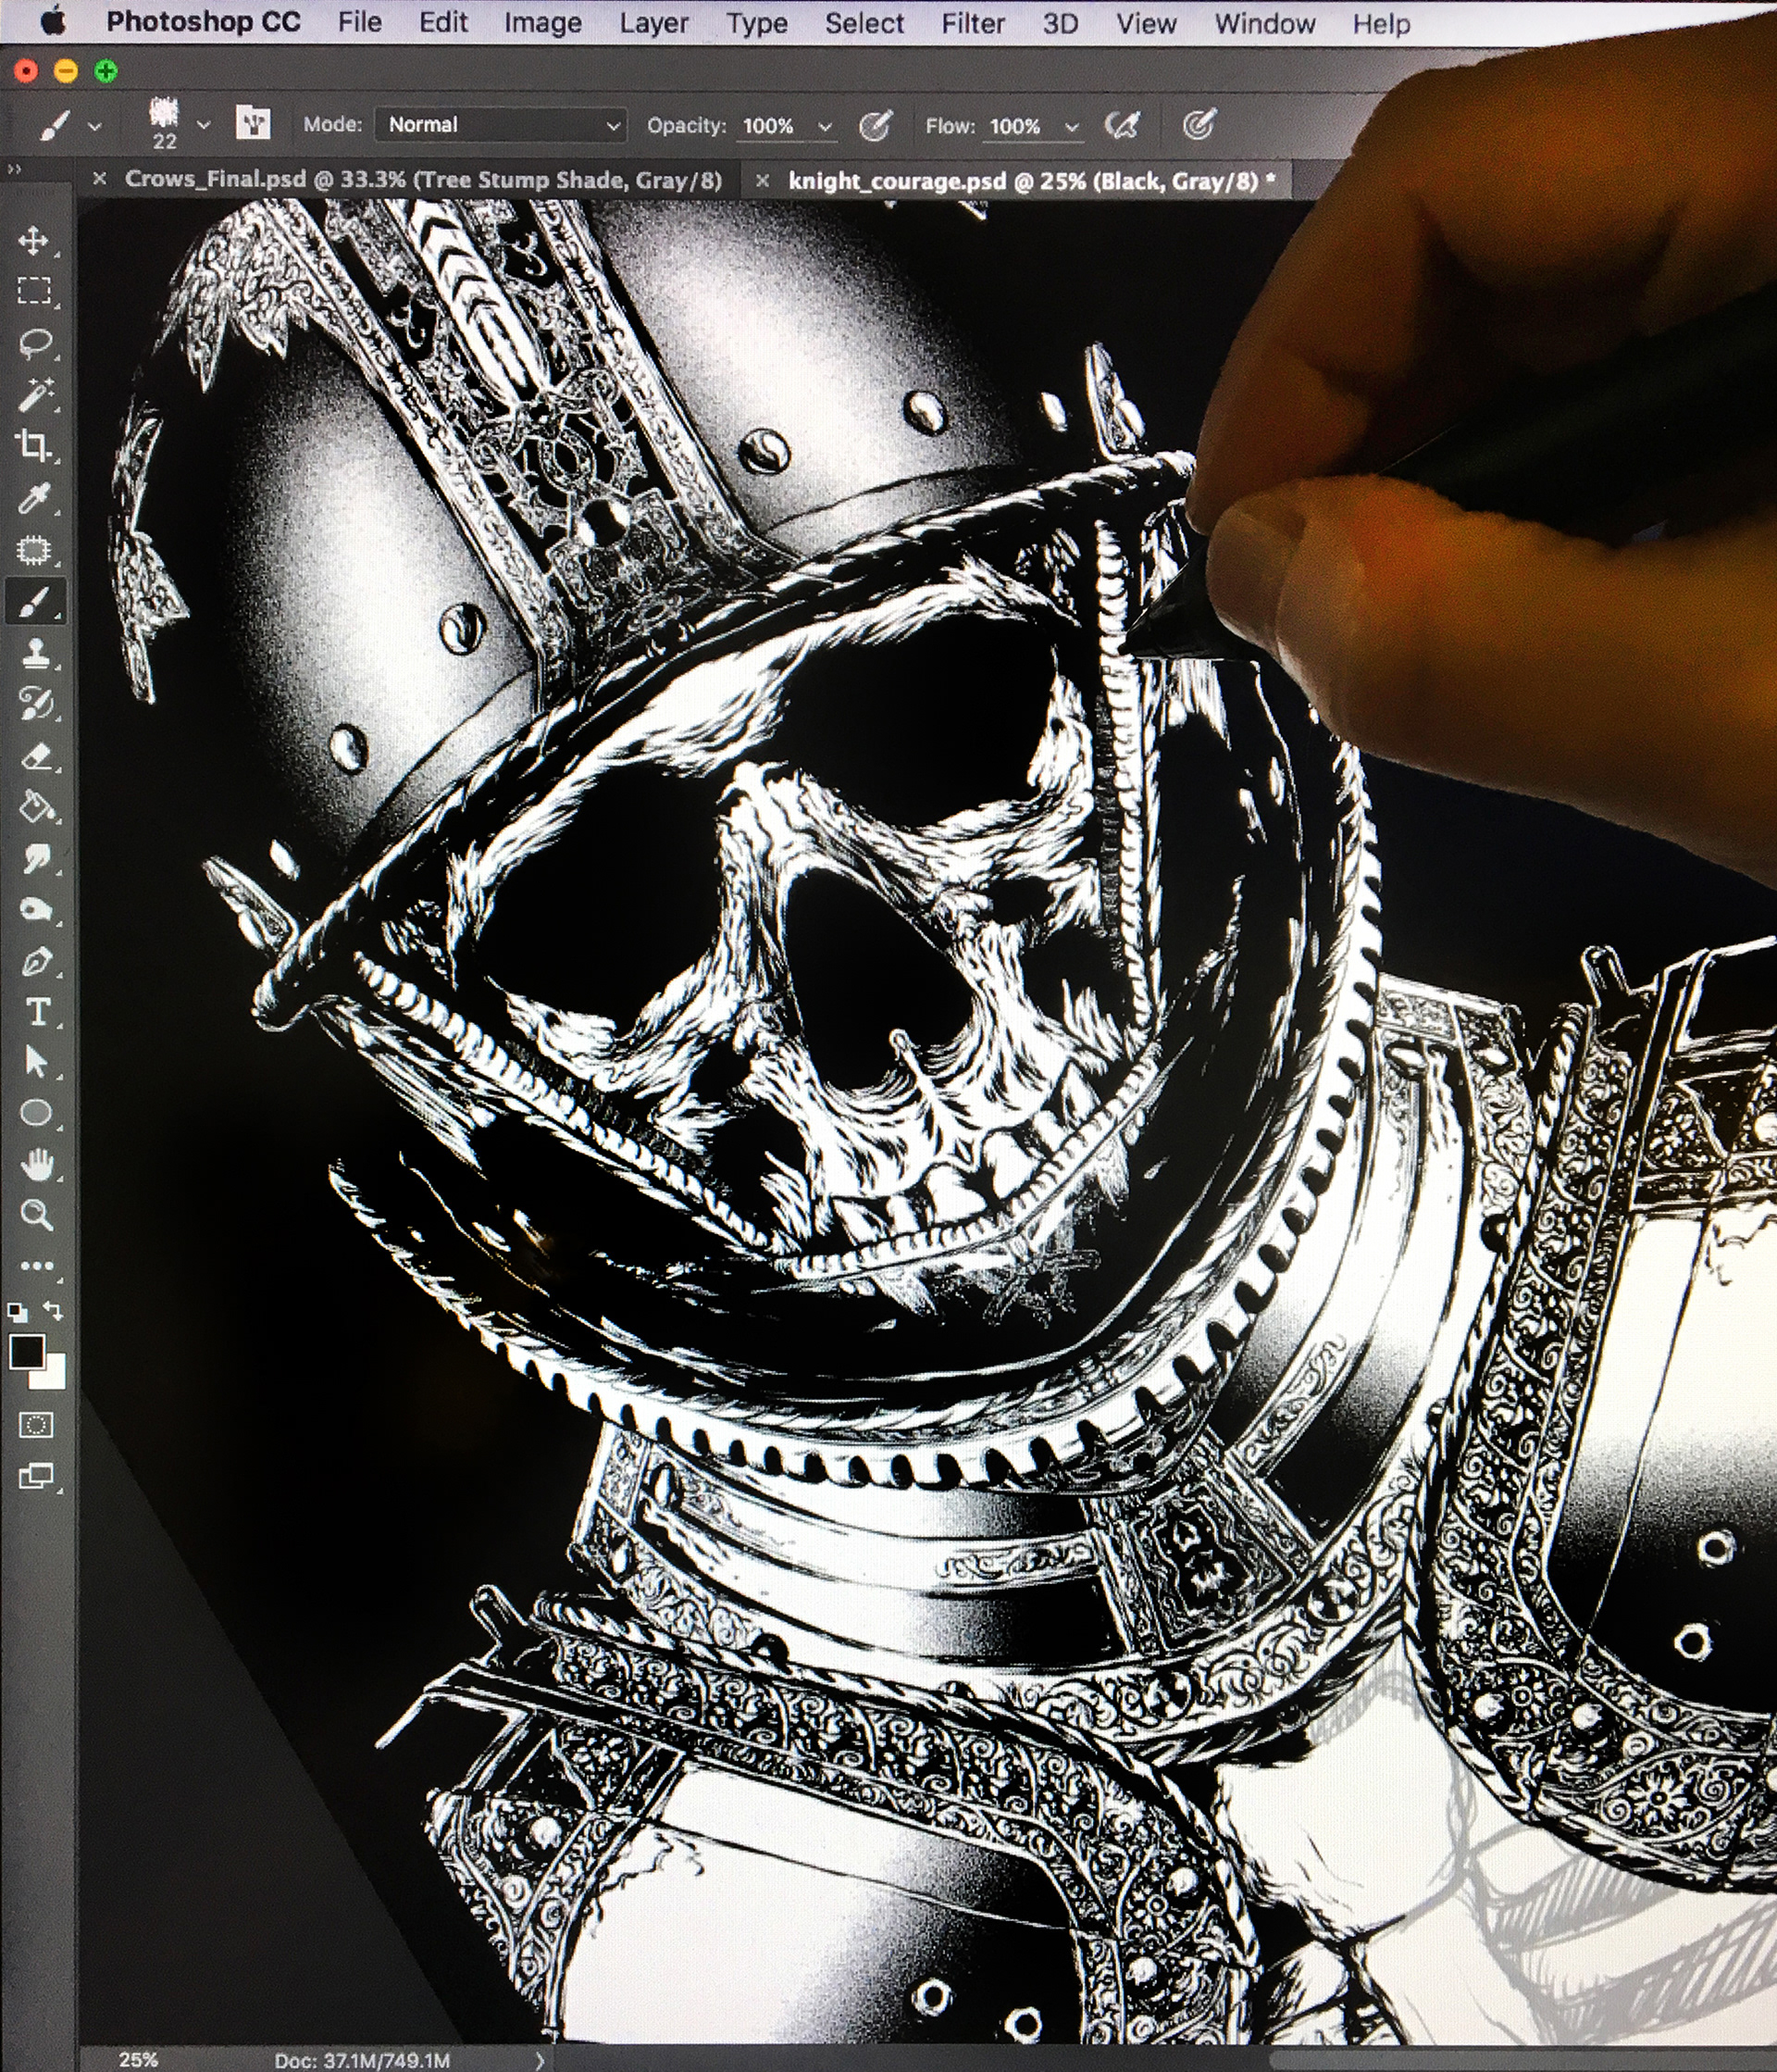Viewport: 1777px width, 2072px height.
Task: Select the Crop tool
Action: (x=35, y=446)
